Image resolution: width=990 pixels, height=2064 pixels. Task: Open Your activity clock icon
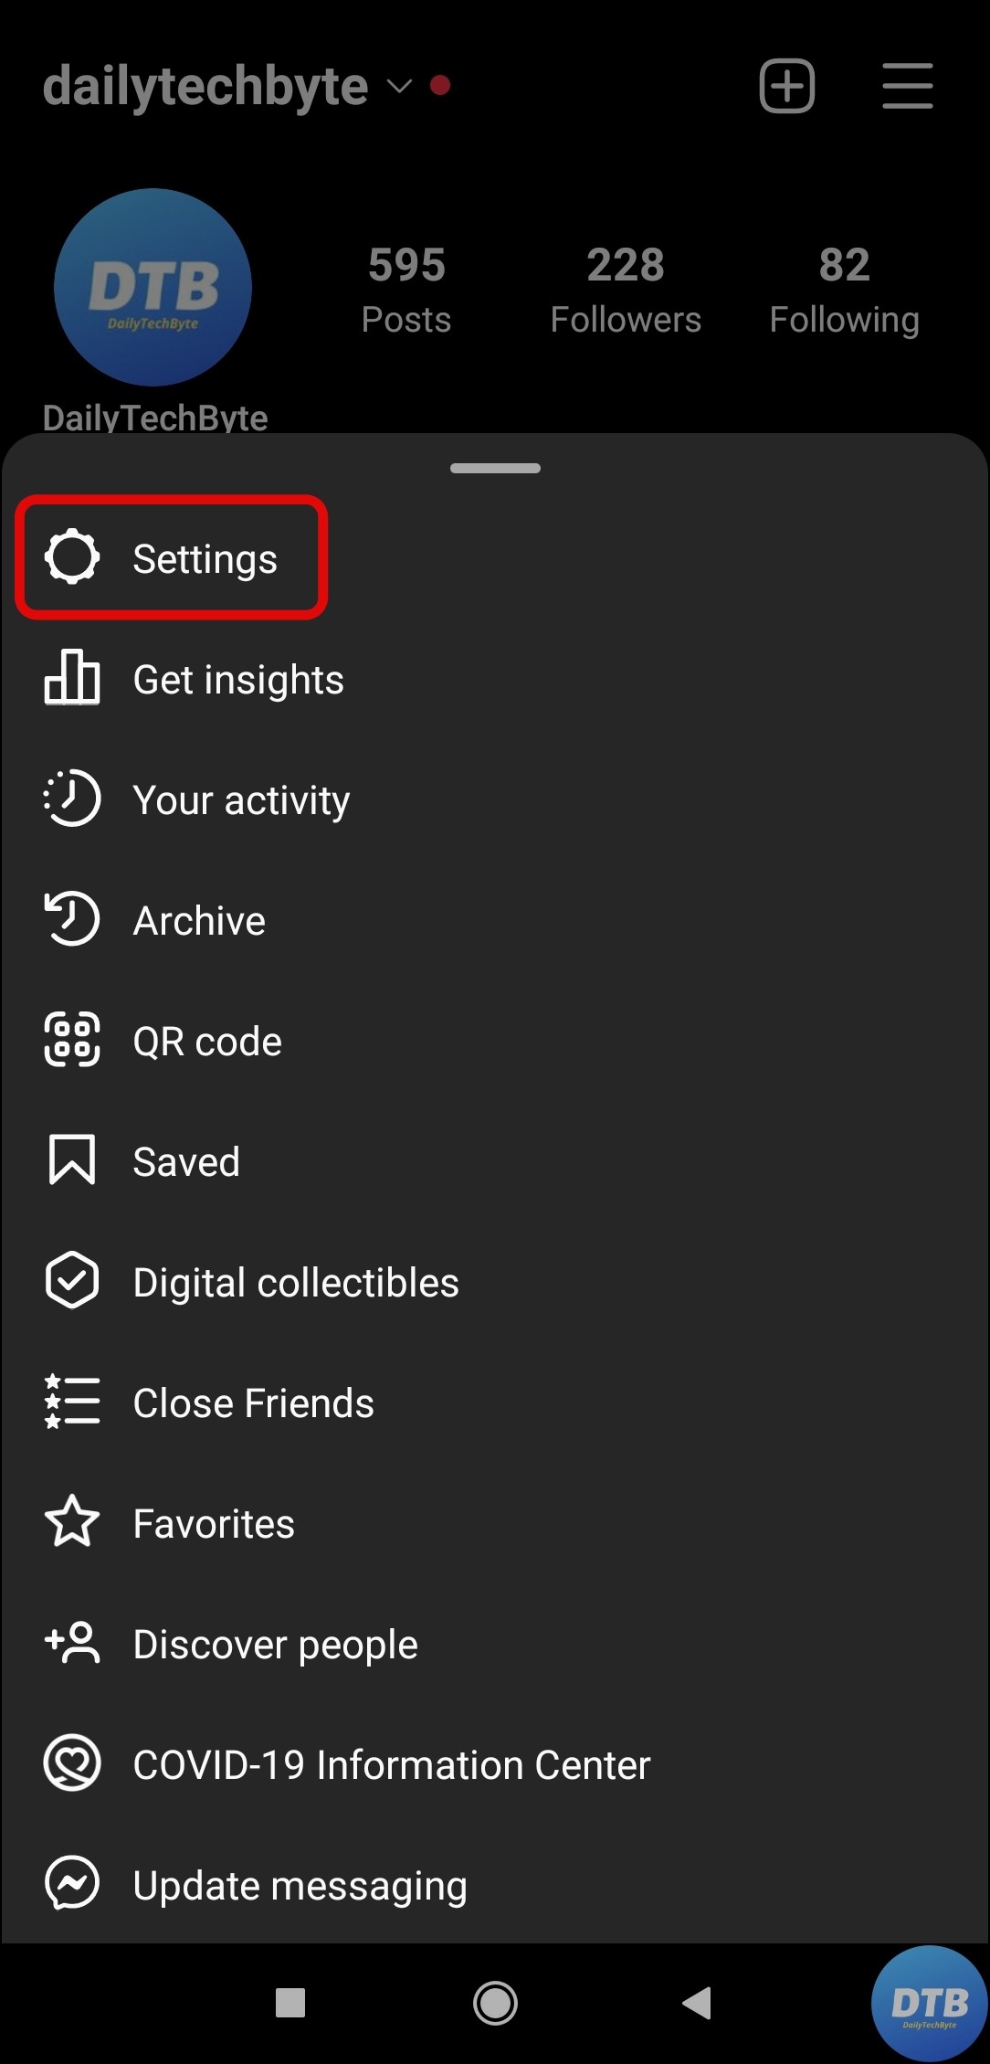(71, 799)
